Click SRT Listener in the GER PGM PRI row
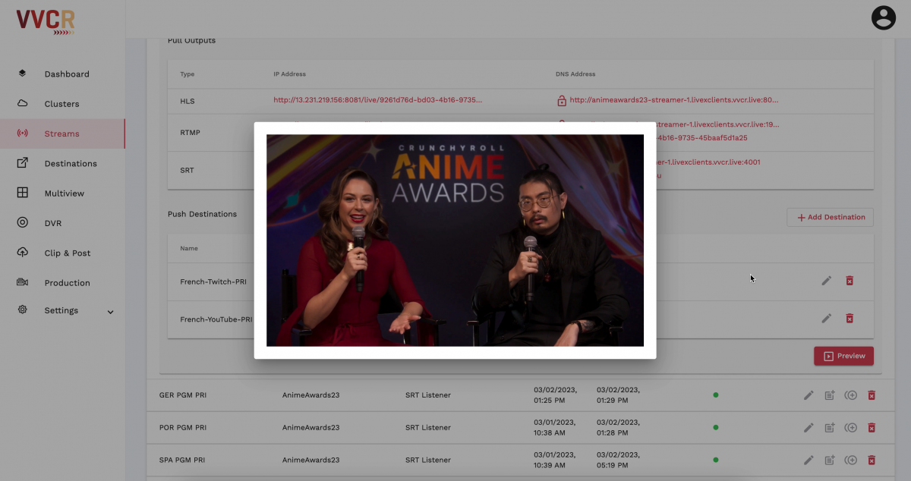 pos(428,395)
